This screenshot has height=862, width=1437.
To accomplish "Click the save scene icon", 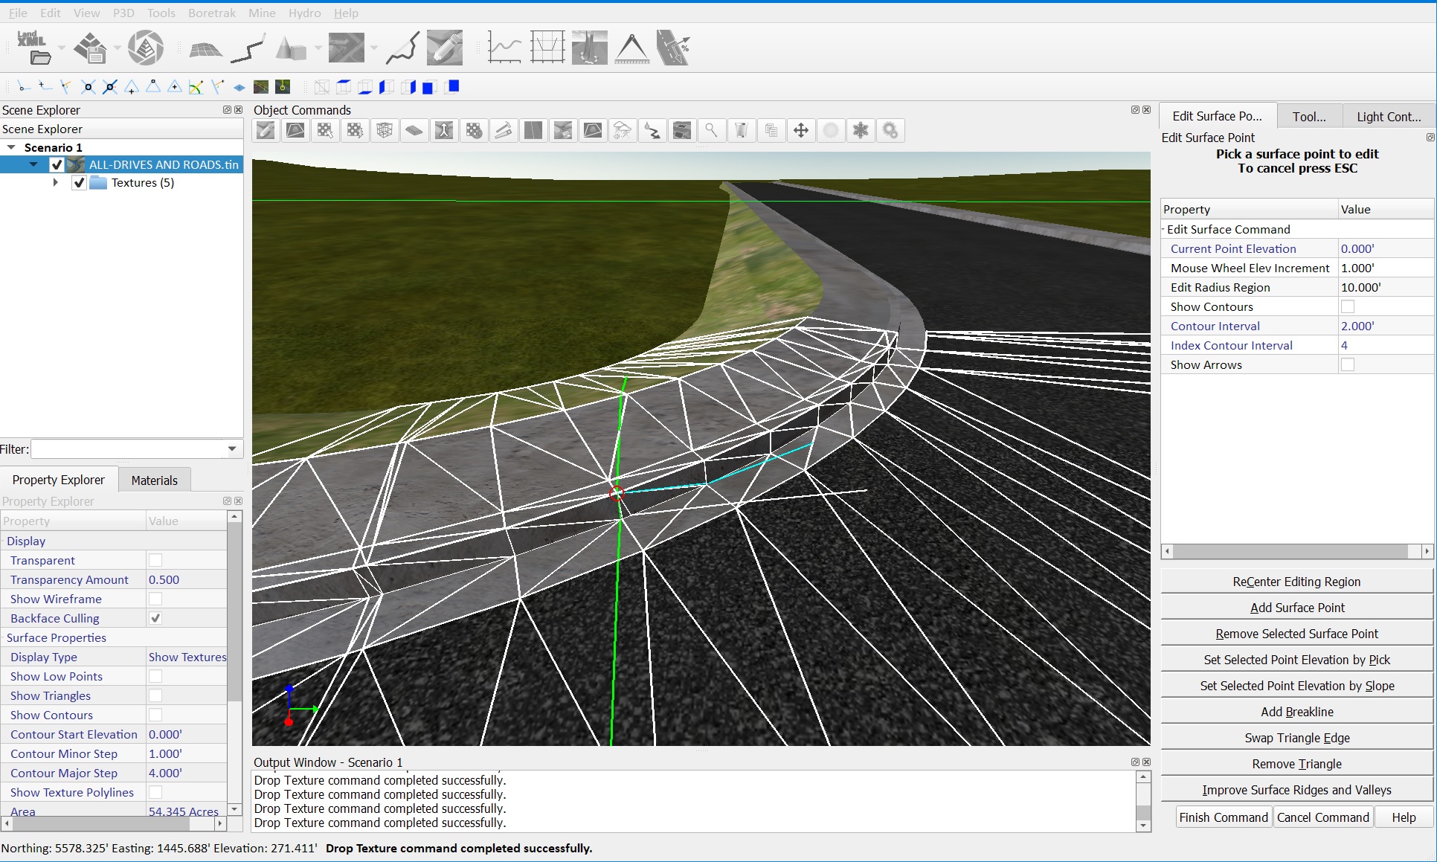I will pyautogui.click(x=91, y=48).
